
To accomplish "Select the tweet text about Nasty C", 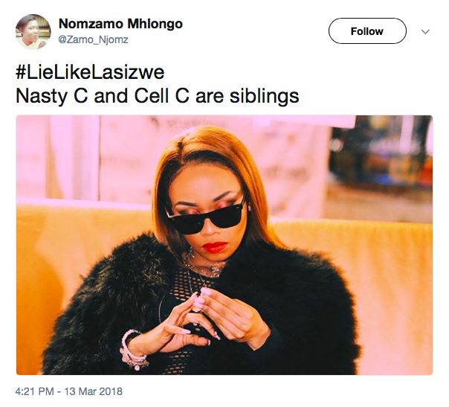I will coord(158,96).
